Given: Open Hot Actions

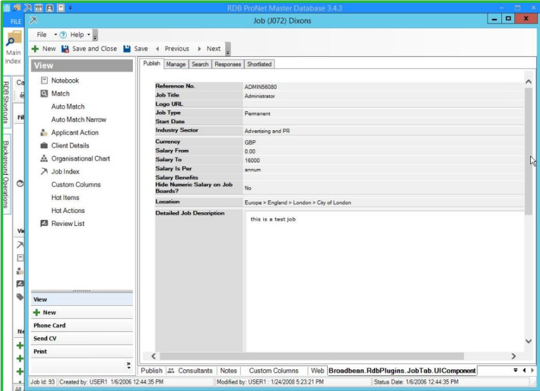Looking at the screenshot, I should coord(68,210).
